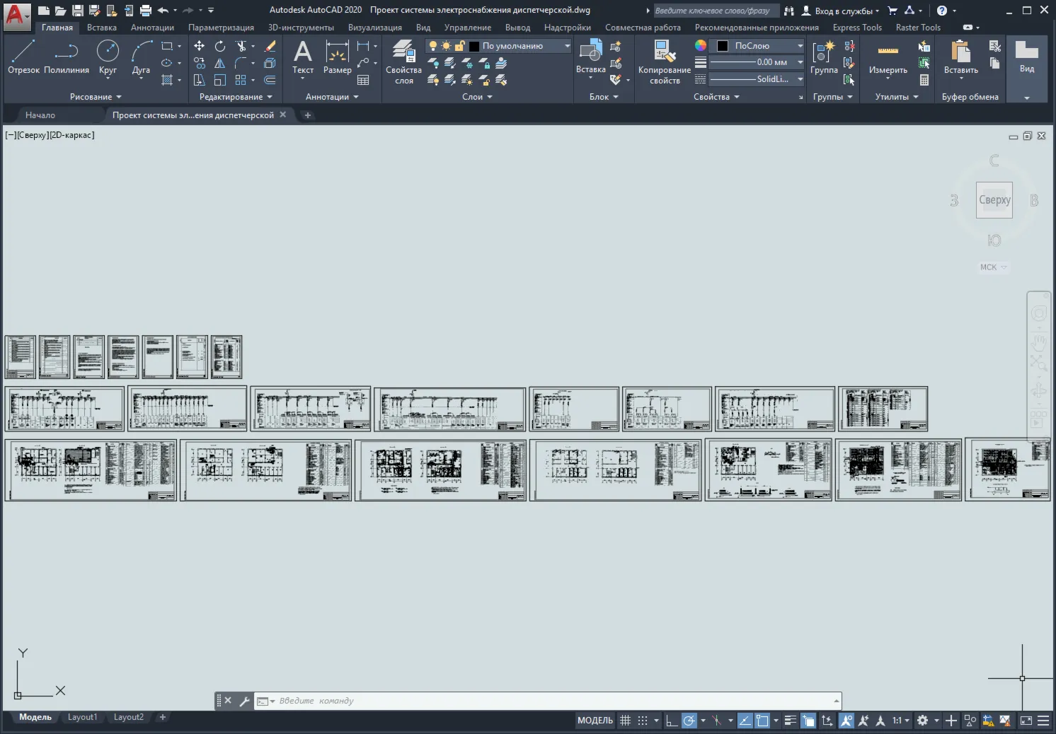The image size is (1056, 734).
Task: Expand the Редактирование panel
Action: 236,97
